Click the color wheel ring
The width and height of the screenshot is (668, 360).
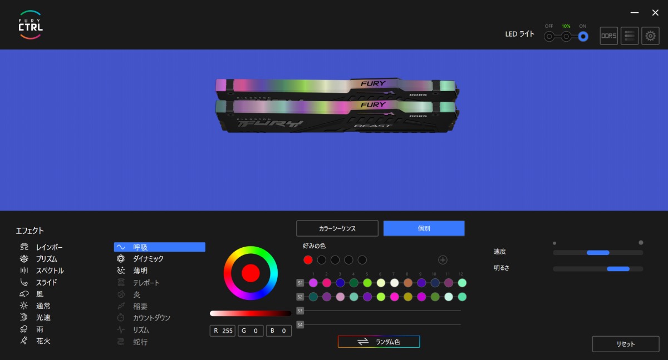(250, 251)
